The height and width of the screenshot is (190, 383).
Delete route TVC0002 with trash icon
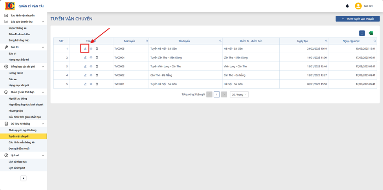[x=97, y=75]
